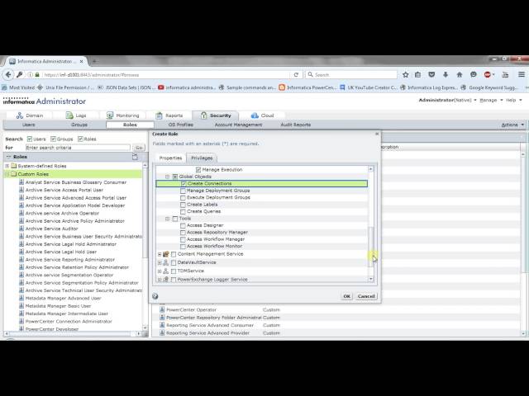Click the Archive Service Auditor role icon

click(21, 229)
